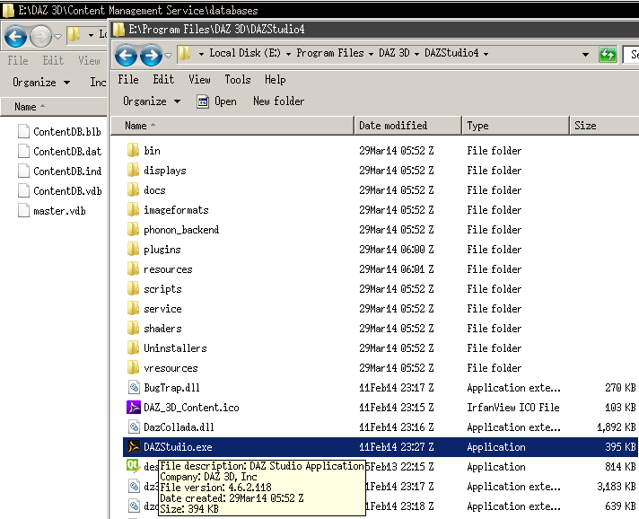Click the Local Disk (E:) breadcrumb
Image resolution: width=639 pixels, height=519 pixels.
(245, 53)
